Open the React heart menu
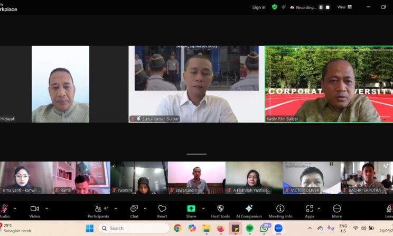393x236 pixels. click(162, 211)
